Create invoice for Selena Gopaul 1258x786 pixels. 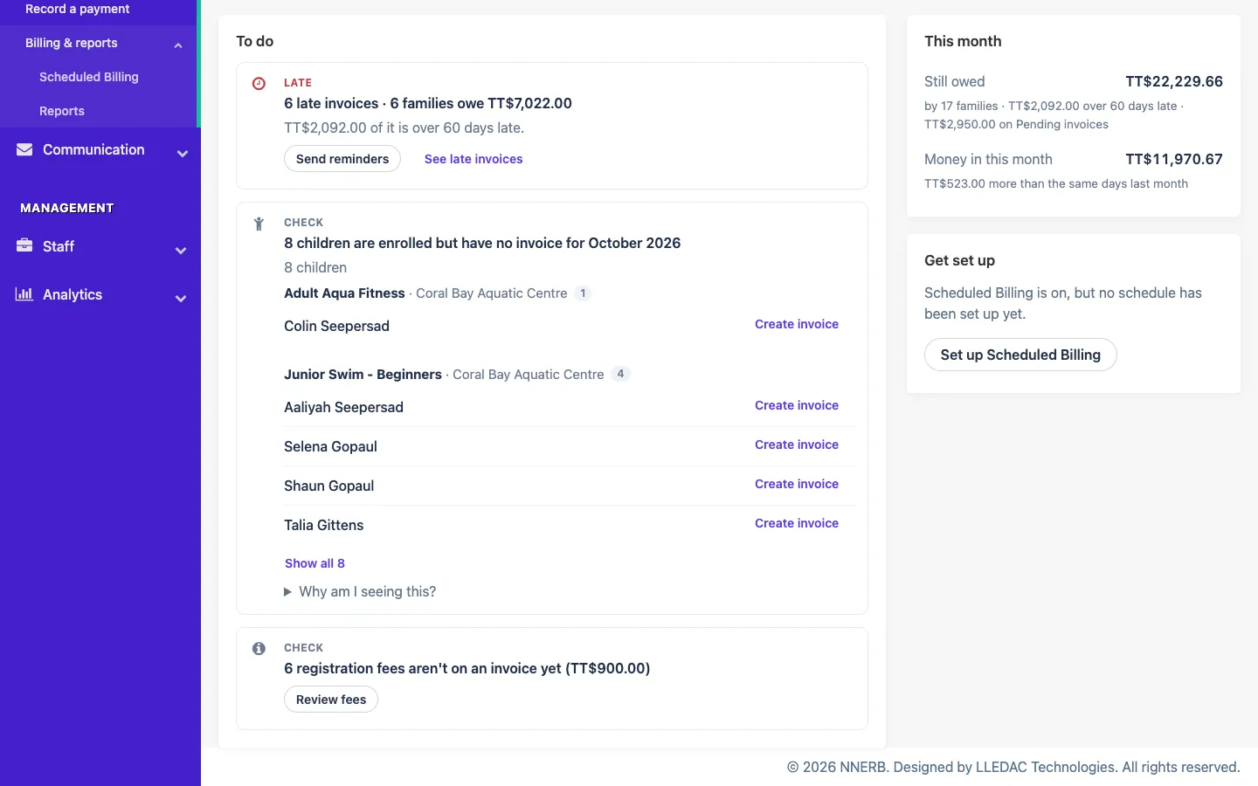pyautogui.click(x=797, y=445)
